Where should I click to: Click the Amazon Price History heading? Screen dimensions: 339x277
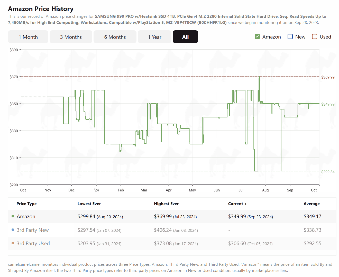tap(41, 9)
